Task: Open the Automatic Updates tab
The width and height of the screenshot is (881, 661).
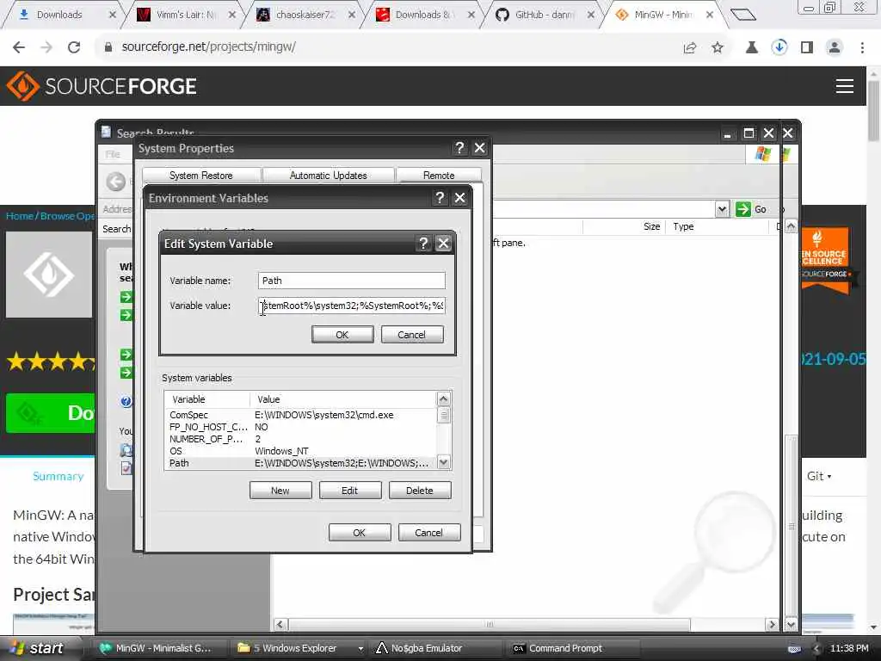Action: [x=328, y=176]
